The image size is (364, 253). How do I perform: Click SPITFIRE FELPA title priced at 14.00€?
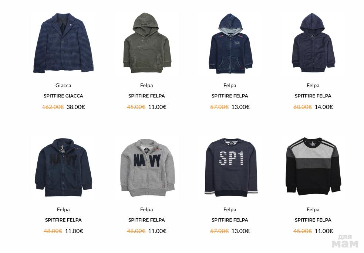(313, 96)
